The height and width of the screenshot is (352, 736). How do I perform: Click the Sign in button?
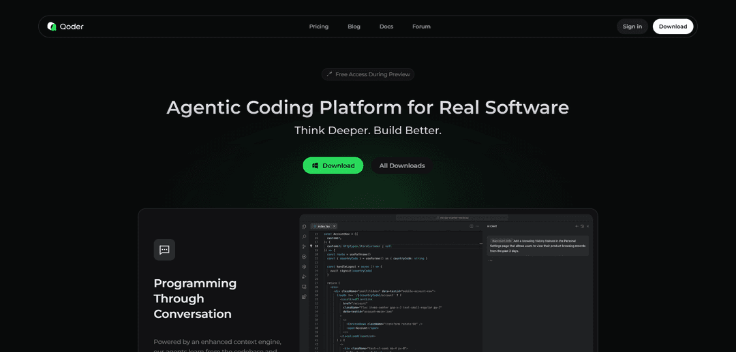(x=632, y=27)
